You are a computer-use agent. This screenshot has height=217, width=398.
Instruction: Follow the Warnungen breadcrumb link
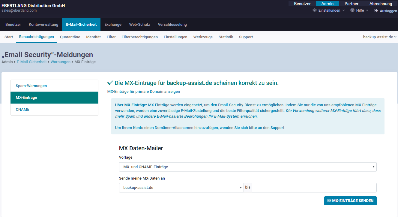(x=61, y=62)
